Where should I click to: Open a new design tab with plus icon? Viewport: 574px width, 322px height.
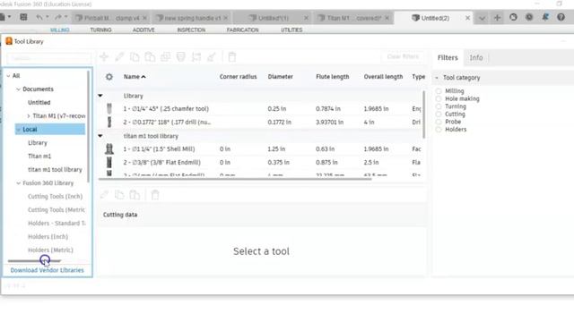click(497, 18)
